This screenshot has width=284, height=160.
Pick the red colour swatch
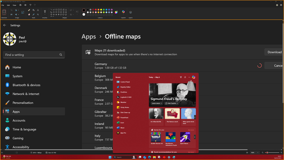pyautogui.click(x=96, y=10)
